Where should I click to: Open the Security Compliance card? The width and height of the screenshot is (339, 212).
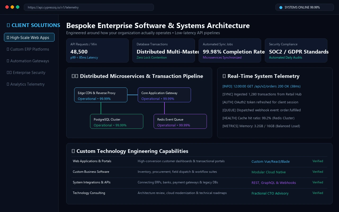tap(296, 50)
